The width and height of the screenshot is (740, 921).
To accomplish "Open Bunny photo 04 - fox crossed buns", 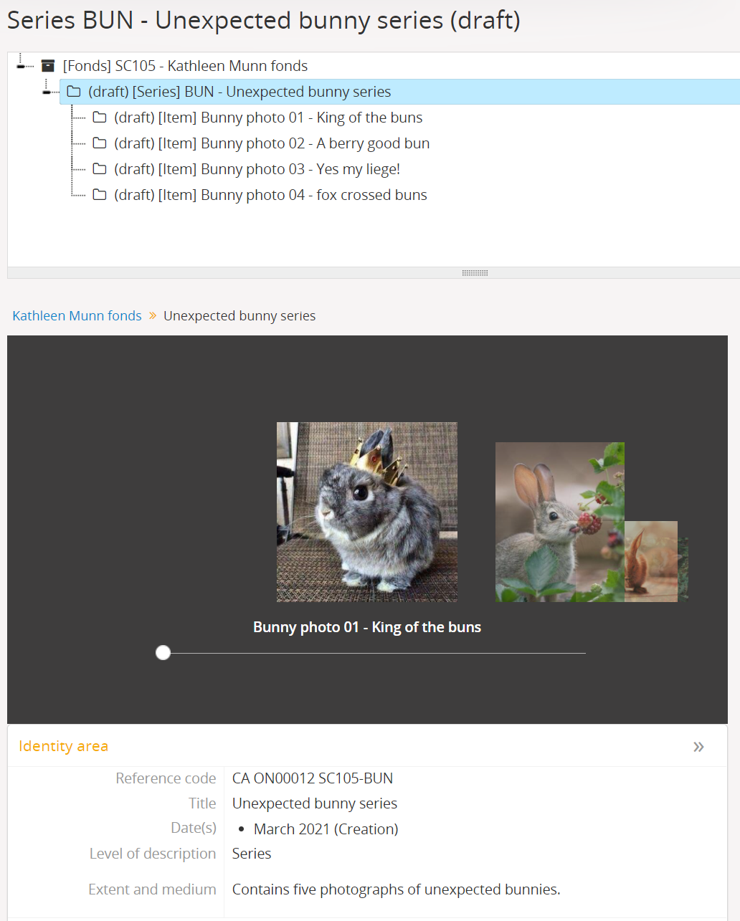I will point(270,195).
